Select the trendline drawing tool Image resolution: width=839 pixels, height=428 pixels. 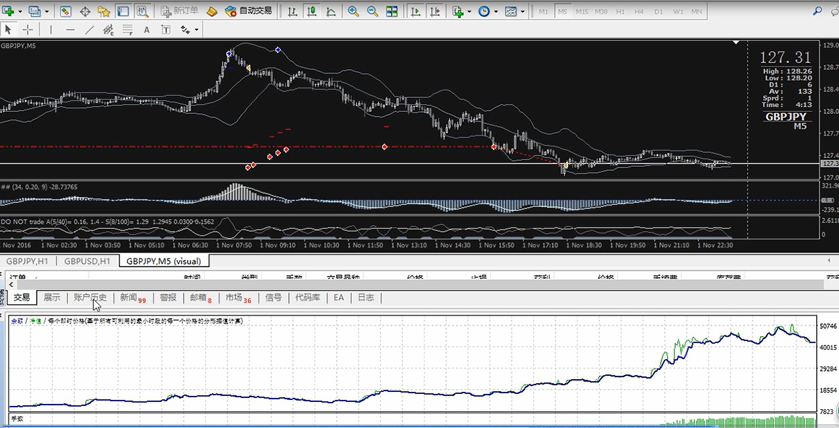pos(89,29)
